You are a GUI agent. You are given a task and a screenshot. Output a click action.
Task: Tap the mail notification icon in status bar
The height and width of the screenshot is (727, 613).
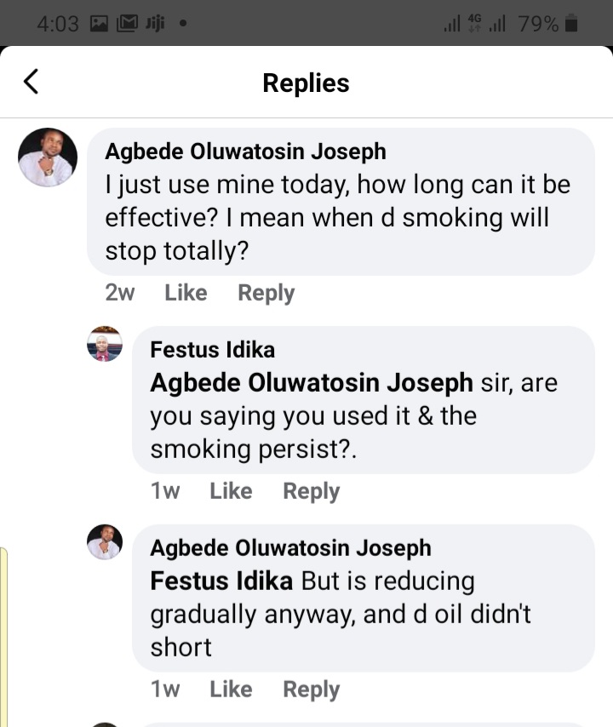coord(126,24)
